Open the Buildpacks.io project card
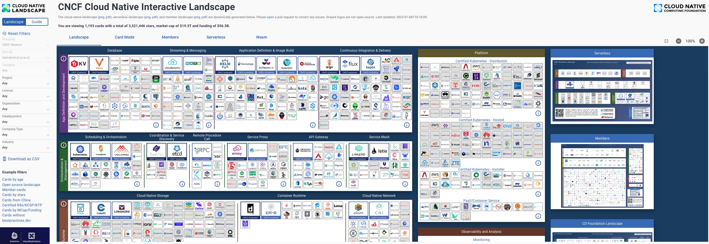This screenshot has width=709, height=244. [266, 65]
